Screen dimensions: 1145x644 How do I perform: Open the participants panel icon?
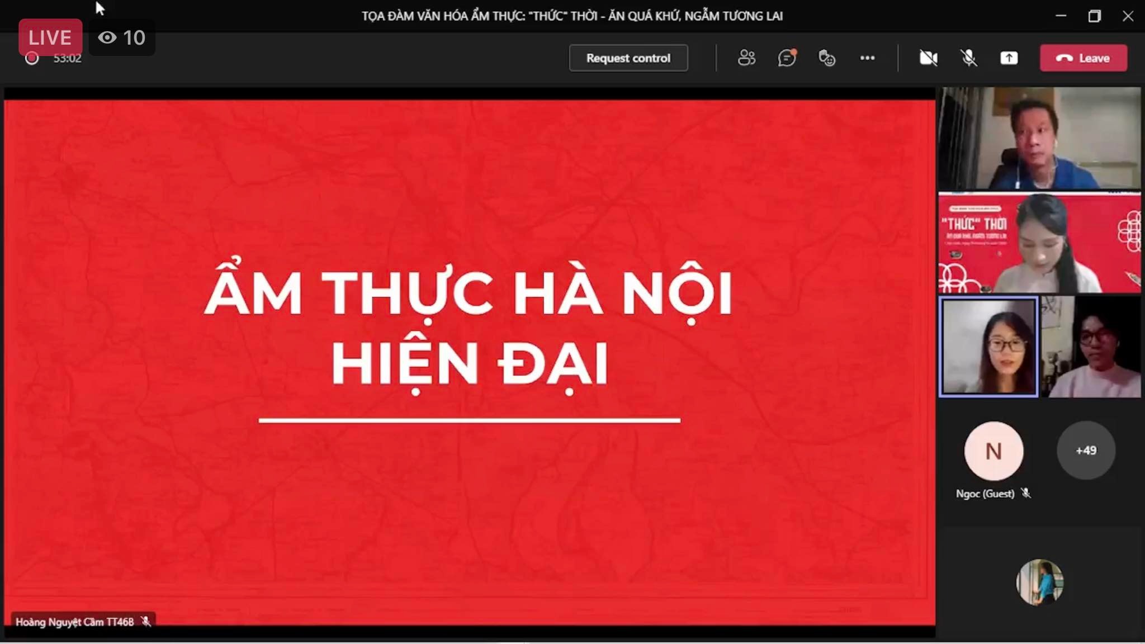pyautogui.click(x=746, y=58)
